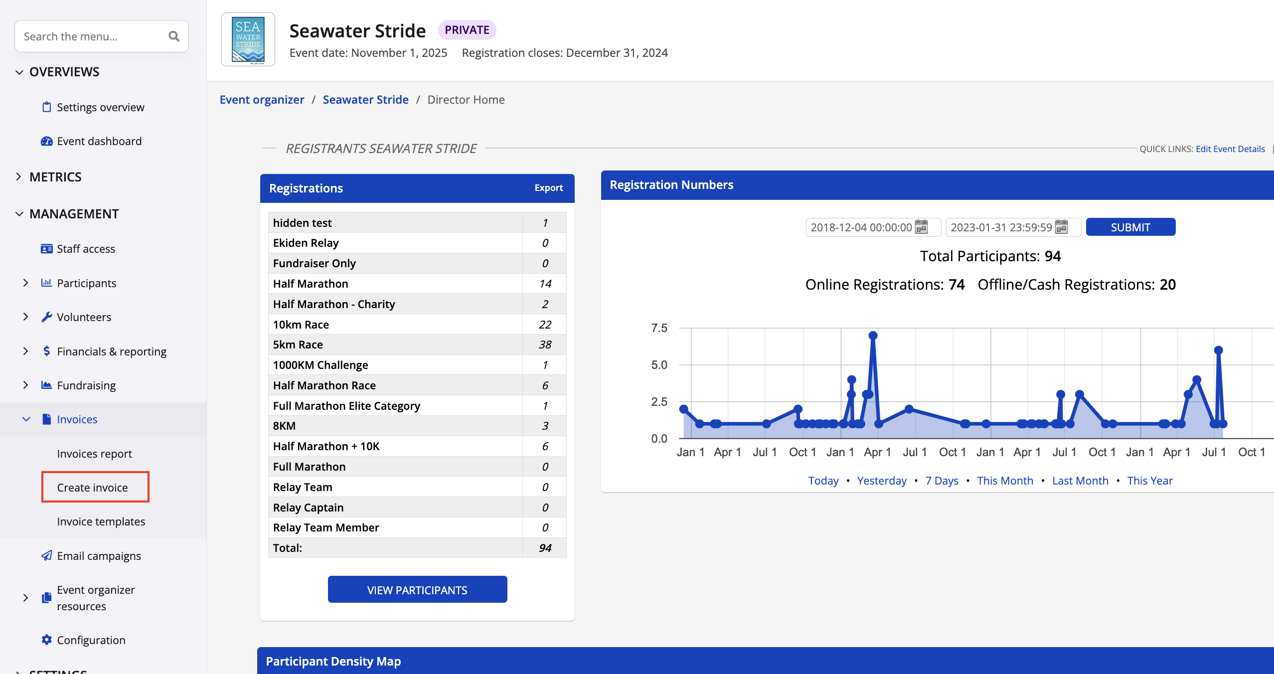Viewport: 1274px width, 674px height.
Task: Click the Export registrations link
Action: (x=548, y=188)
